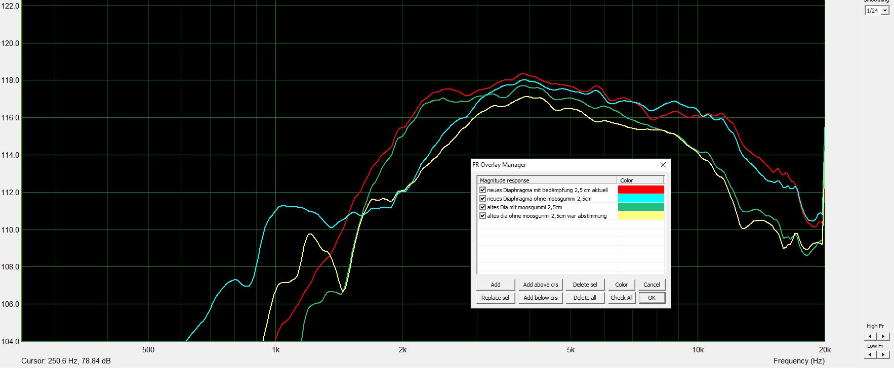Toggle the 'altes Dia mit moosgummi 2,5cm' checkbox
Viewport: 894px width, 368px height.
(482, 207)
